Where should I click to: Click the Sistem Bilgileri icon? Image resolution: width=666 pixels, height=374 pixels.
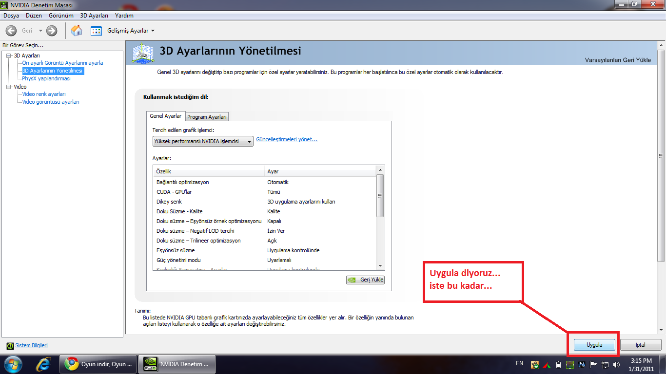[x=10, y=346]
